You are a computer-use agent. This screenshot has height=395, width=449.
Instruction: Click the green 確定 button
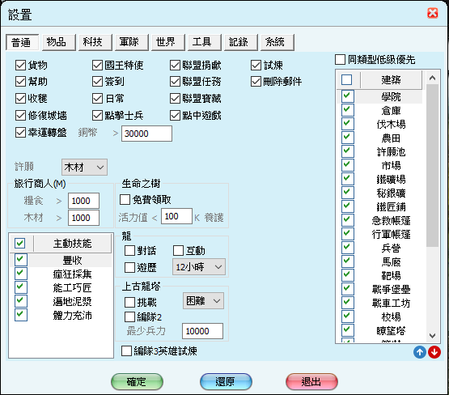[x=137, y=381]
